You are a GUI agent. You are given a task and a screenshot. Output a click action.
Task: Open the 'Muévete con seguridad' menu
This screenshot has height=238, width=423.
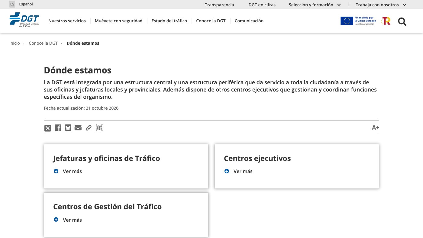[x=118, y=21]
